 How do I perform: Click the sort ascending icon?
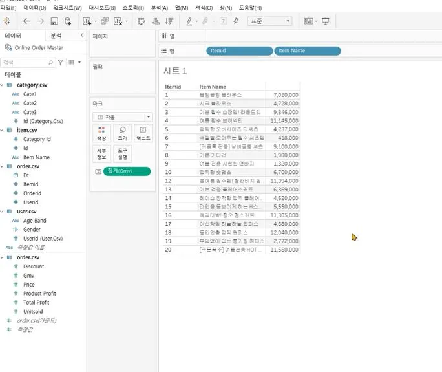pyautogui.click(x=155, y=21)
